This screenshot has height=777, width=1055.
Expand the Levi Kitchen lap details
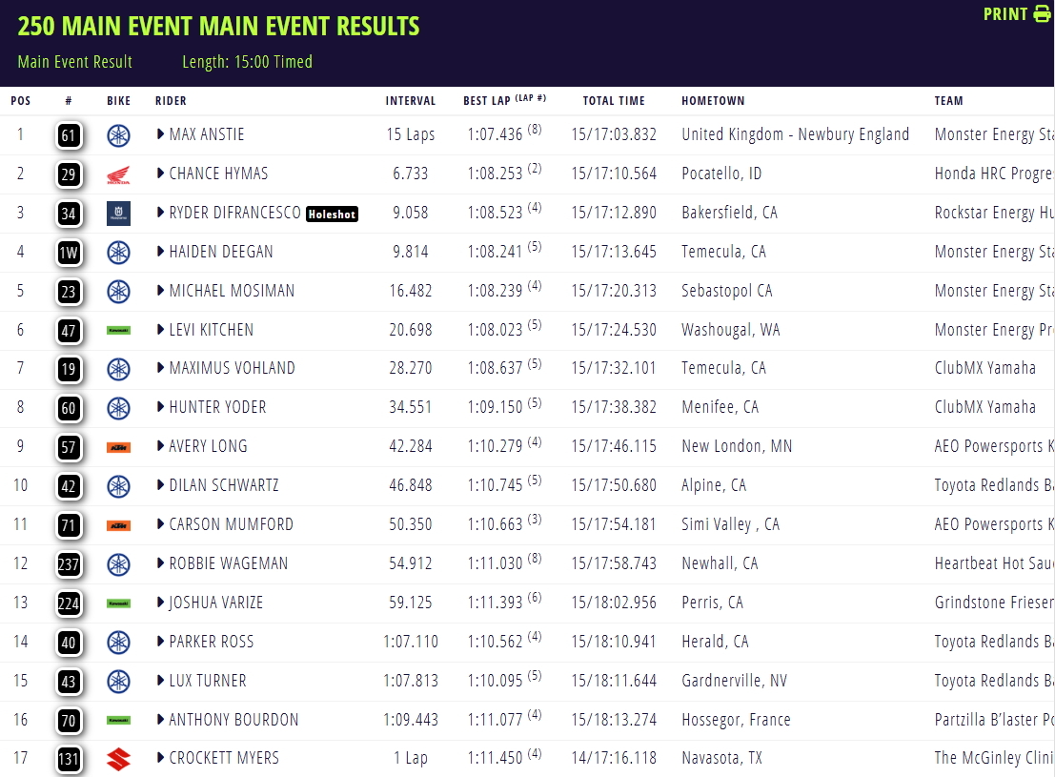(x=160, y=329)
